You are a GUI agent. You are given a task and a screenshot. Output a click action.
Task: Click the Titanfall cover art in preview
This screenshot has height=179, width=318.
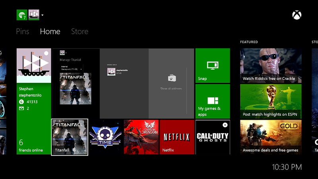point(76,88)
